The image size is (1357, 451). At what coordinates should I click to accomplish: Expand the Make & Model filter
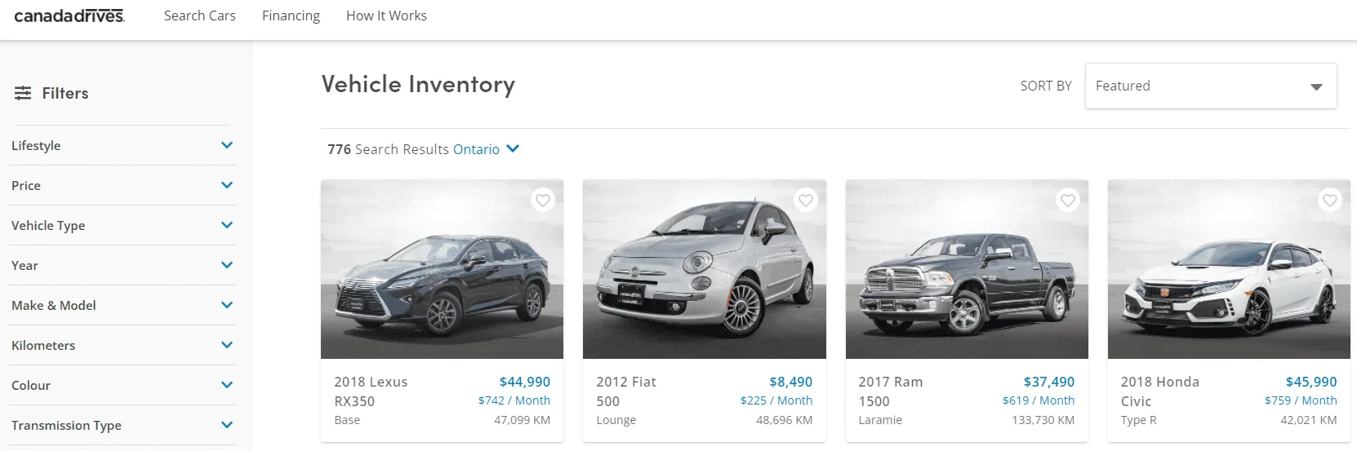[227, 305]
